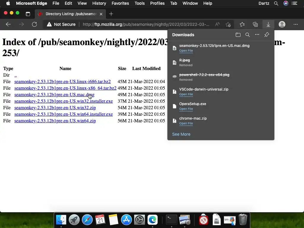The image size is (304, 228).
Task: Open Trash in the Dock
Action: click(x=243, y=219)
